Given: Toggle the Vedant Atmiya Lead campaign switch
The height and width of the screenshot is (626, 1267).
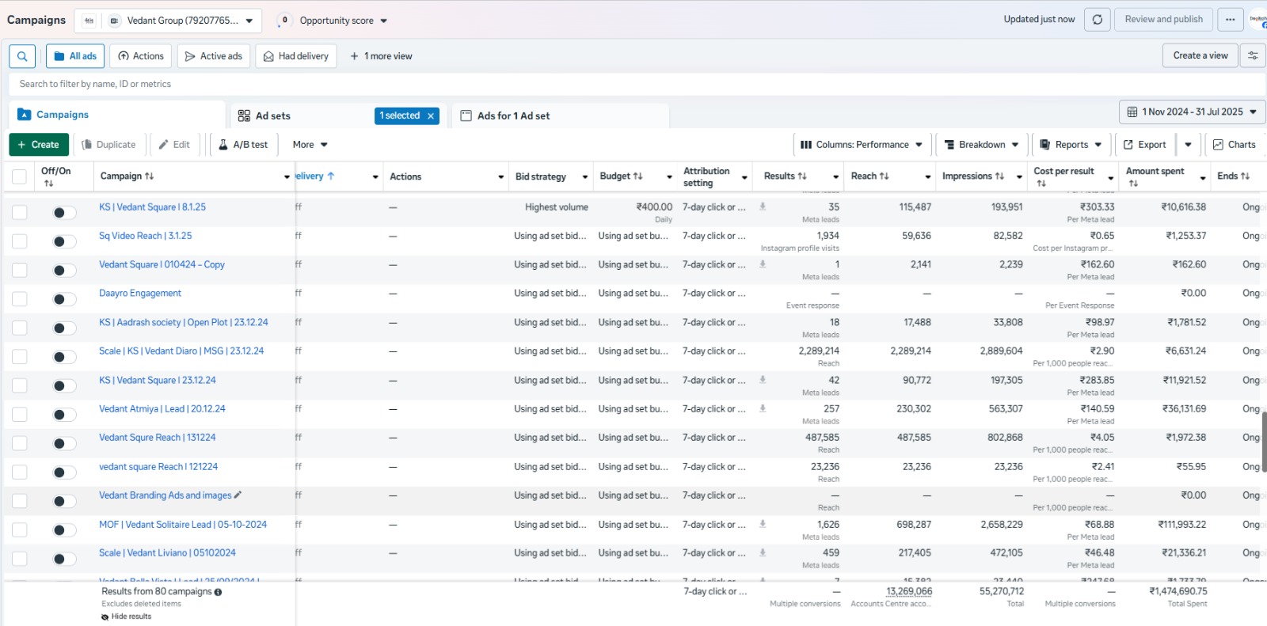Looking at the screenshot, I should point(64,415).
